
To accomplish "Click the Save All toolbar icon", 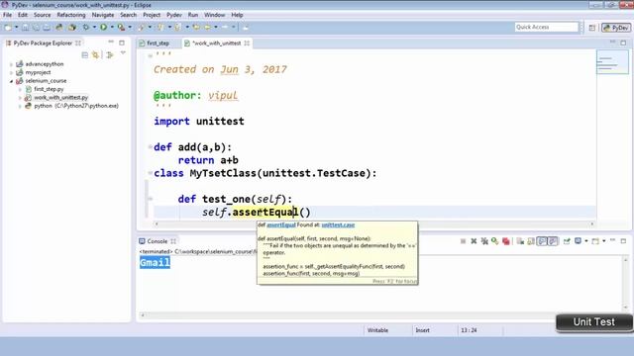I will 36,28.
